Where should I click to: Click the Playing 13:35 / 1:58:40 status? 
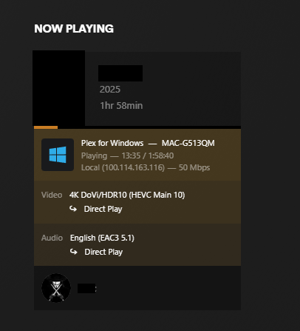click(128, 156)
